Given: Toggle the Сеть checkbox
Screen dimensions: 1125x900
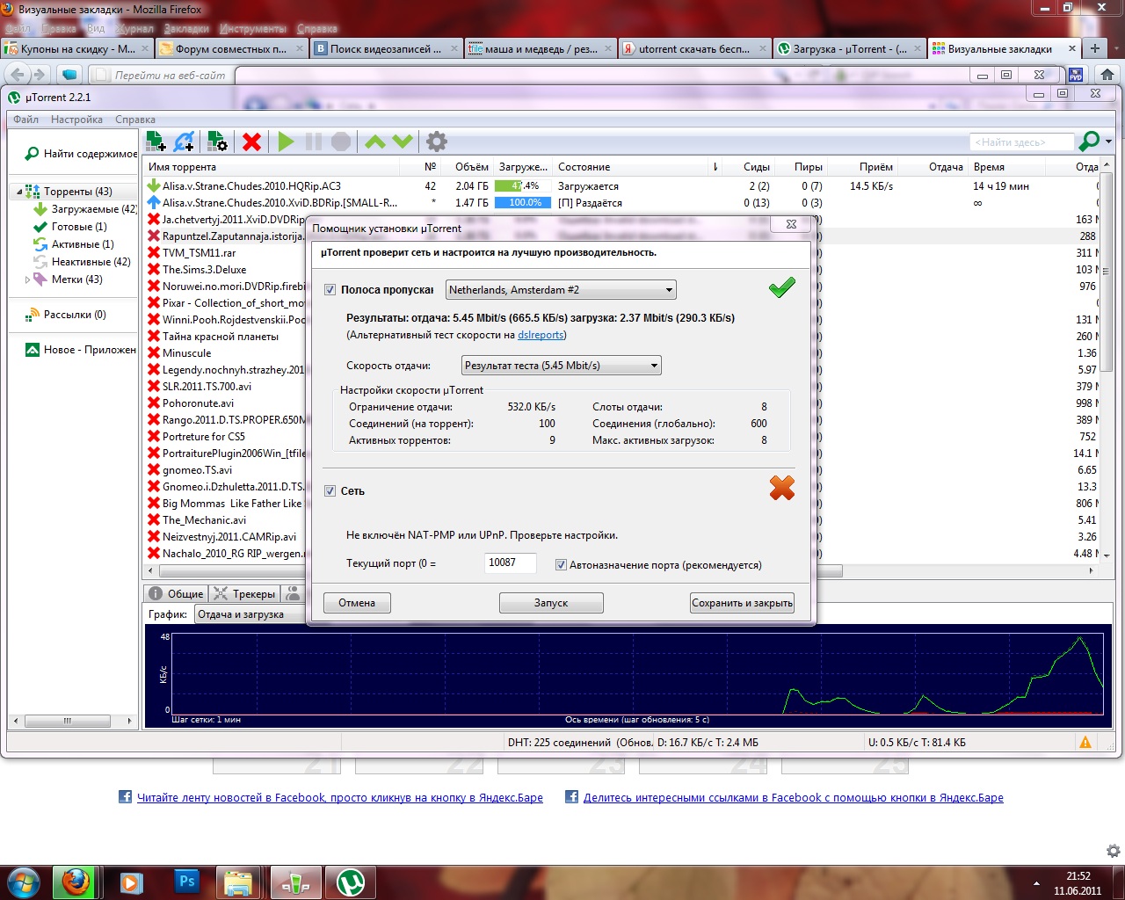Looking at the screenshot, I should coord(330,491).
